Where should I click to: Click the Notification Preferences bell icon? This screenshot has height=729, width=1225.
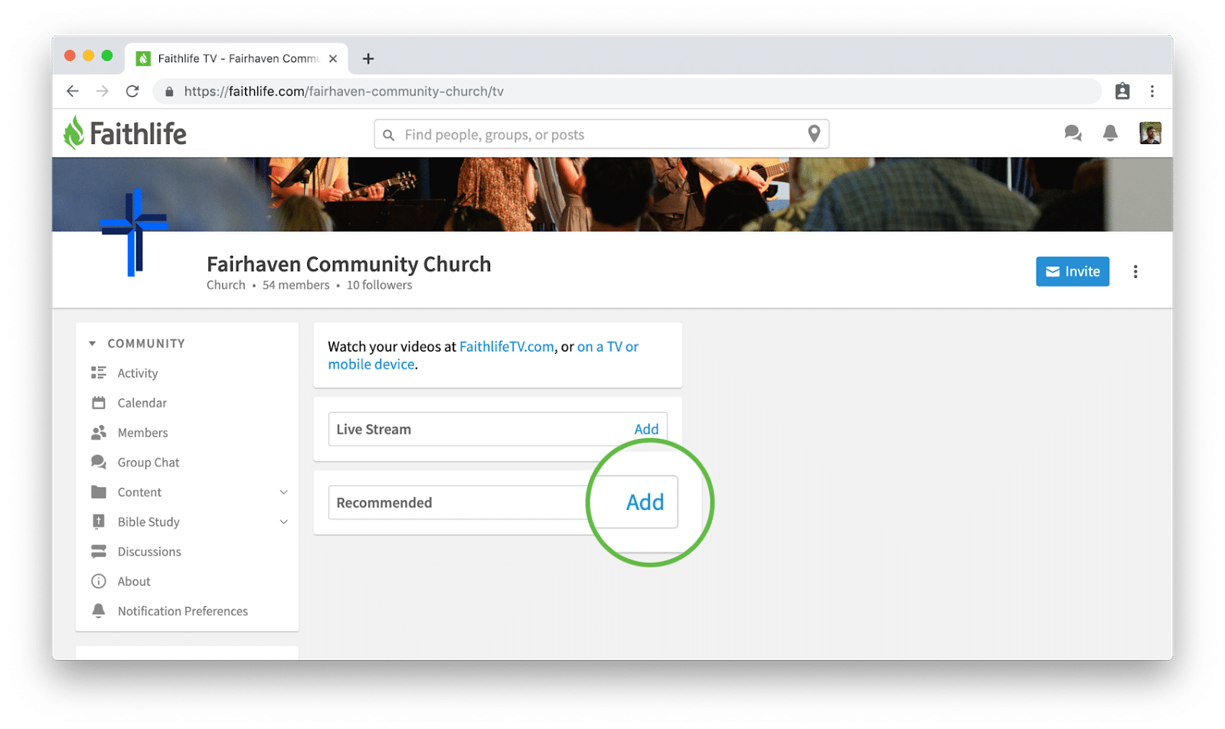[99, 611]
